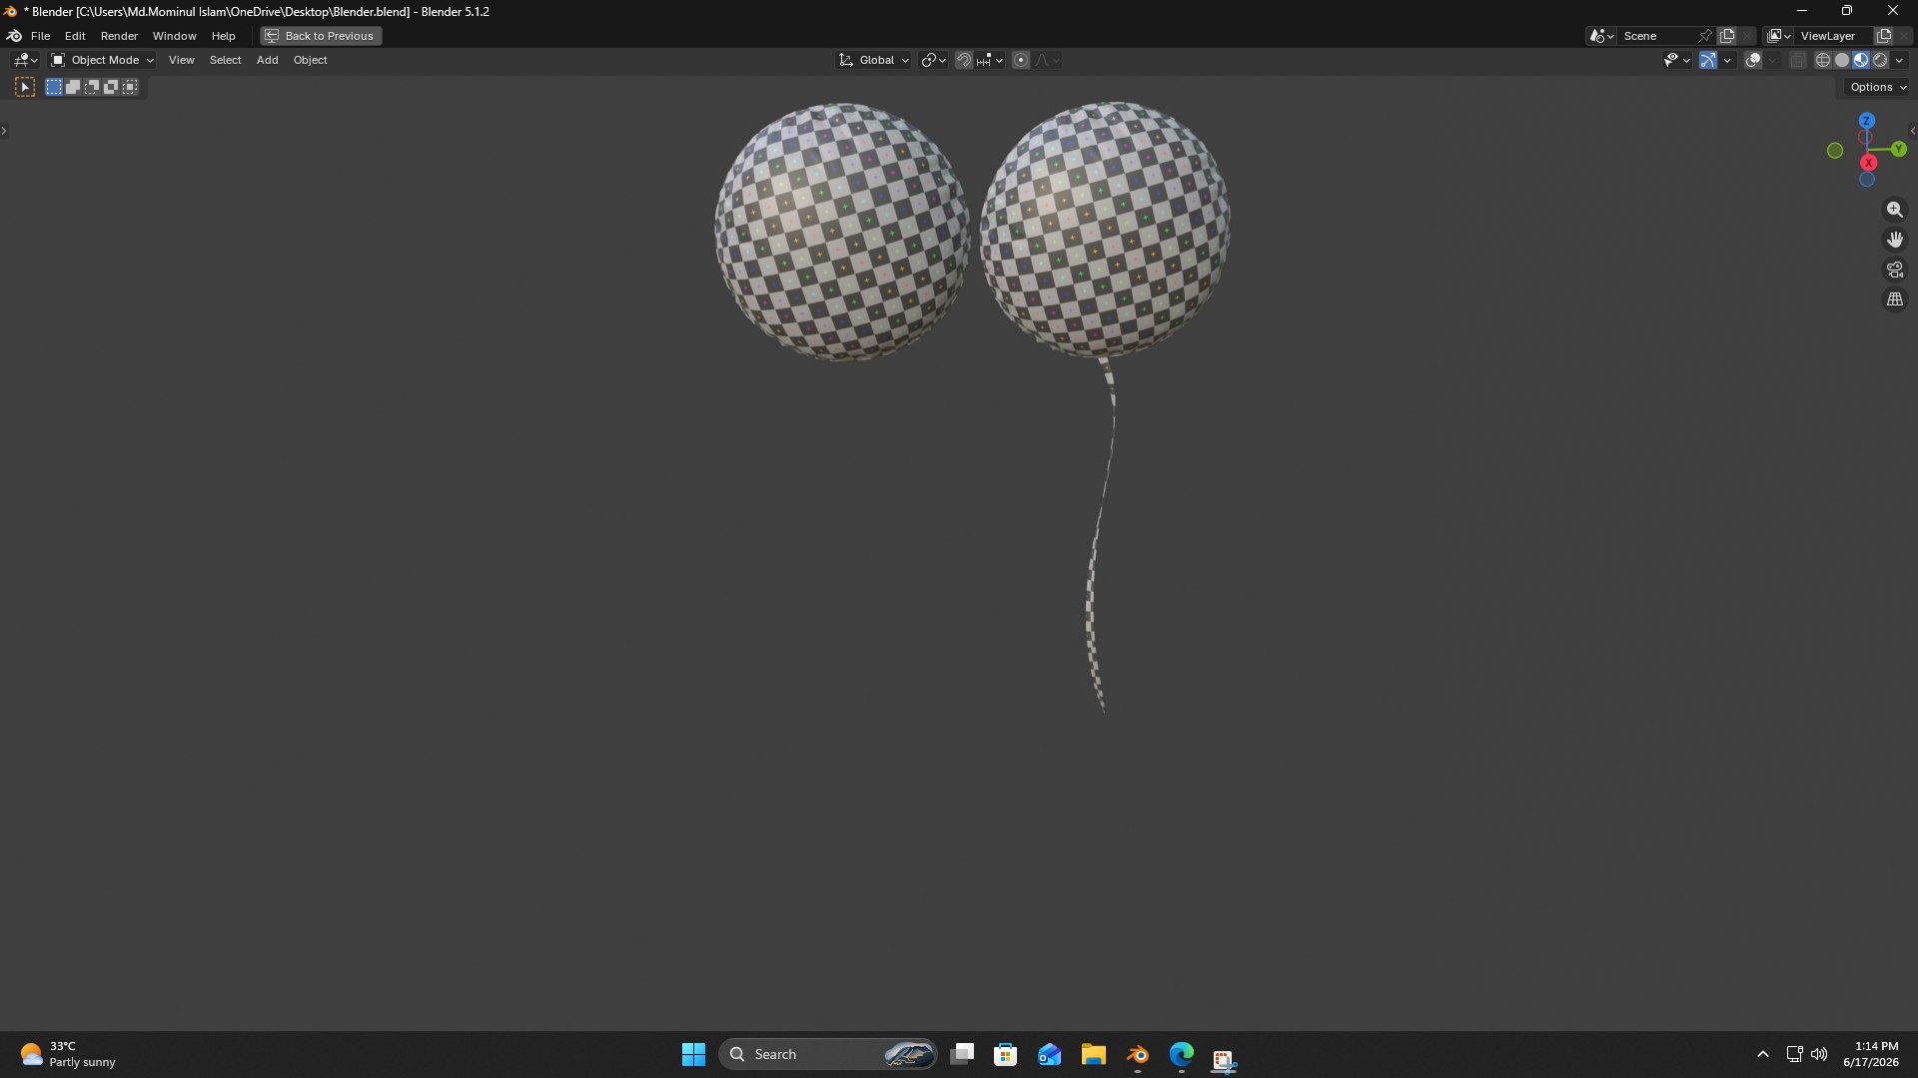The height and width of the screenshot is (1078, 1918).
Task: Expand the right sidebar region arrow
Action: [x=1912, y=131]
